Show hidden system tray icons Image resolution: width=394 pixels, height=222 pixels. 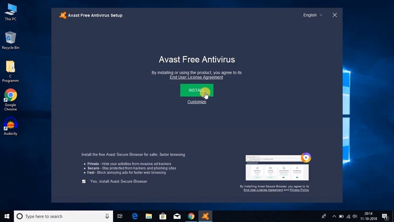(x=334, y=216)
